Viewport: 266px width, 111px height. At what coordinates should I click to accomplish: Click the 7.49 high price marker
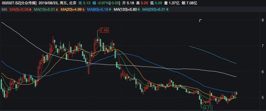pyautogui.click(x=104, y=30)
